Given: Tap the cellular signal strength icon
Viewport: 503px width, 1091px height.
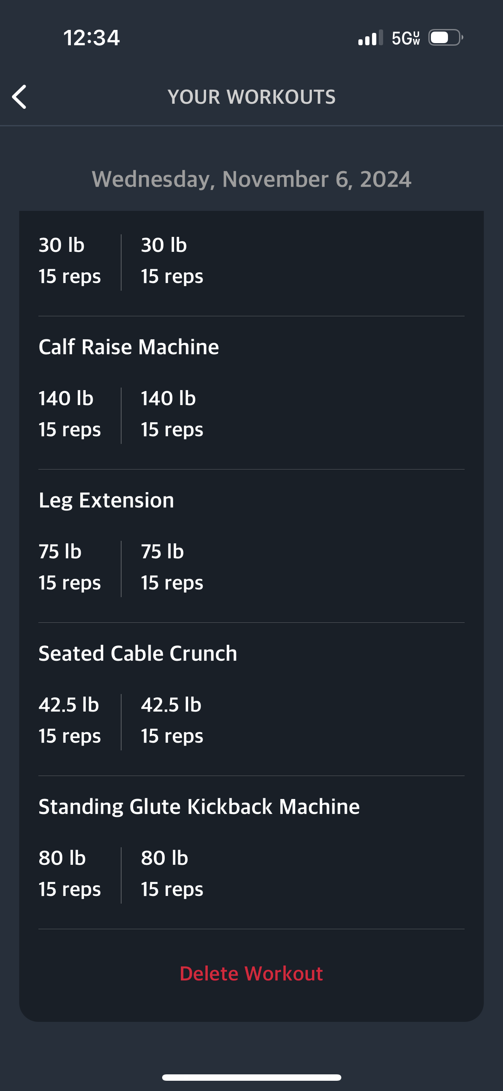Looking at the screenshot, I should (370, 38).
